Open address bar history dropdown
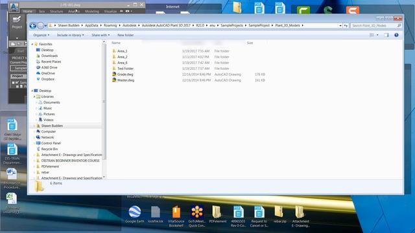Screen dimensions: 415x233 pos(340,26)
